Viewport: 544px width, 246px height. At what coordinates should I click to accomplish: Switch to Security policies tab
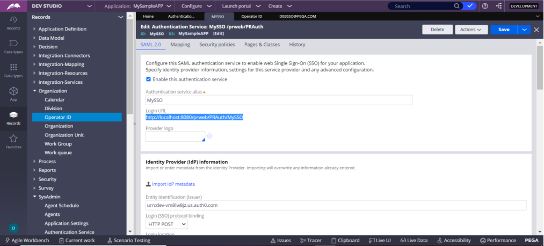tap(217, 45)
